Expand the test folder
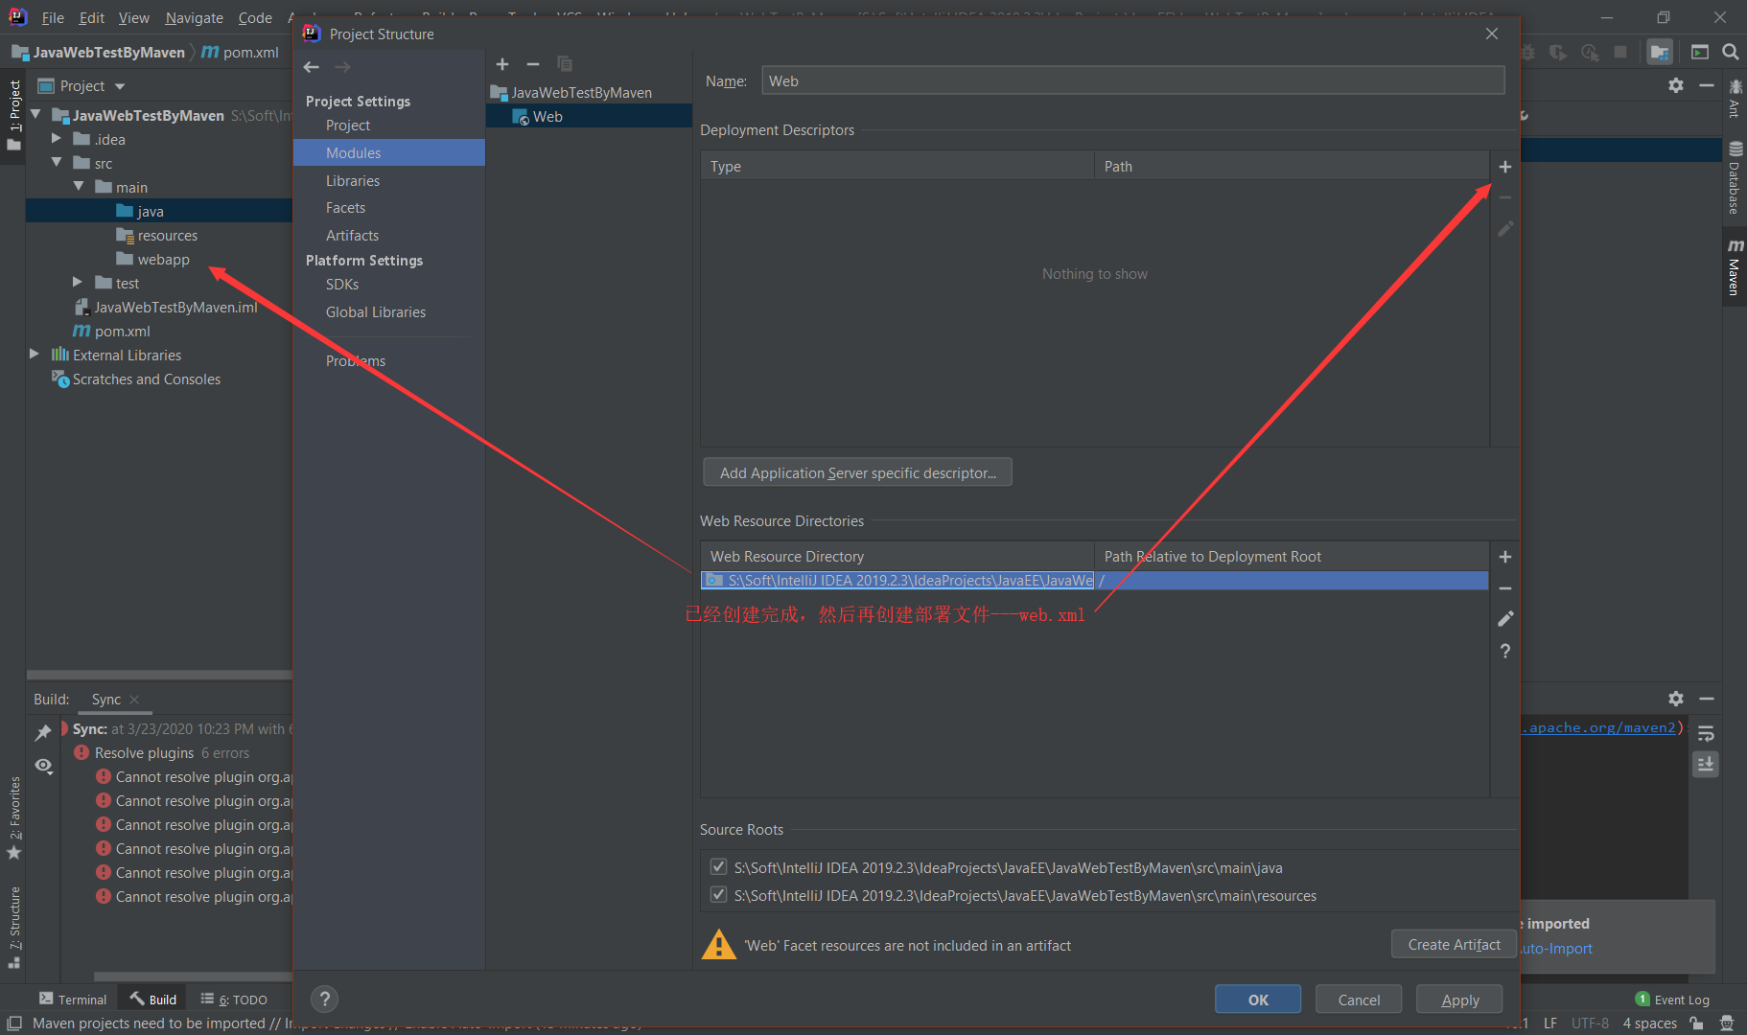1747x1035 pixels. tap(78, 283)
